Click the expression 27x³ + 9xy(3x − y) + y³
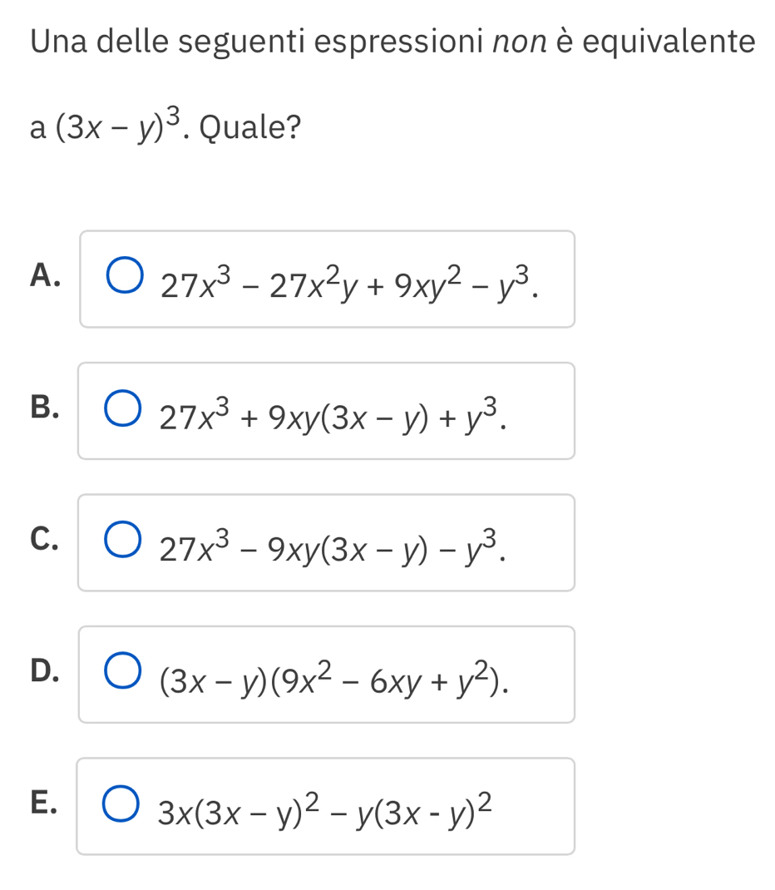 click(333, 416)
